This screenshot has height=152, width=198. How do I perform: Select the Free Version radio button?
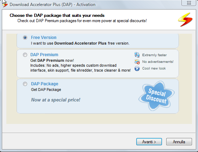pyautogui.click(x=25, y=38)
